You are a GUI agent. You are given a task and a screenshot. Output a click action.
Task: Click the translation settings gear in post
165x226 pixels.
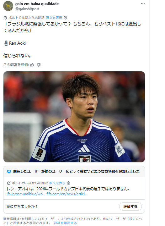65,18
